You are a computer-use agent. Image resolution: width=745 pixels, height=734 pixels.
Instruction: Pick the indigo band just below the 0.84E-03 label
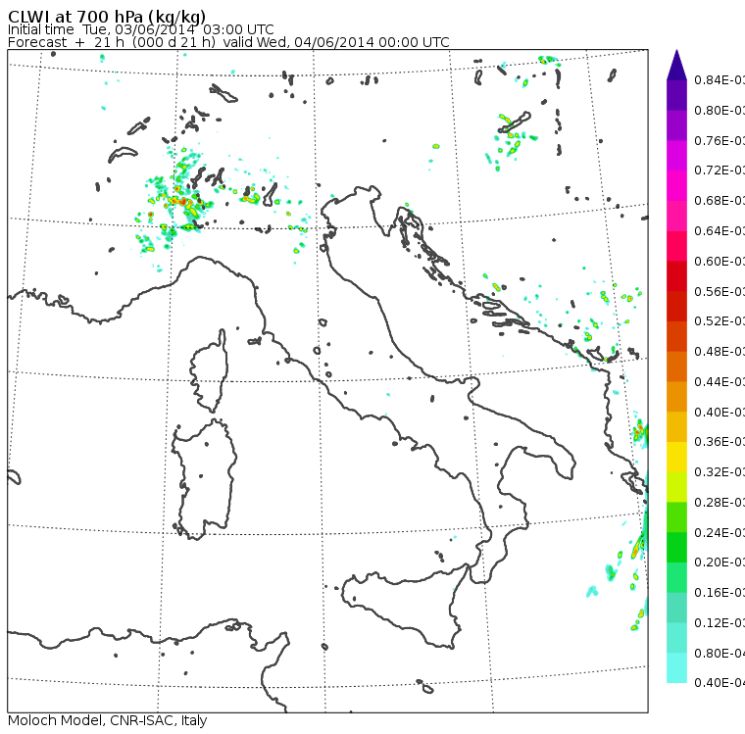coord(676,95)
